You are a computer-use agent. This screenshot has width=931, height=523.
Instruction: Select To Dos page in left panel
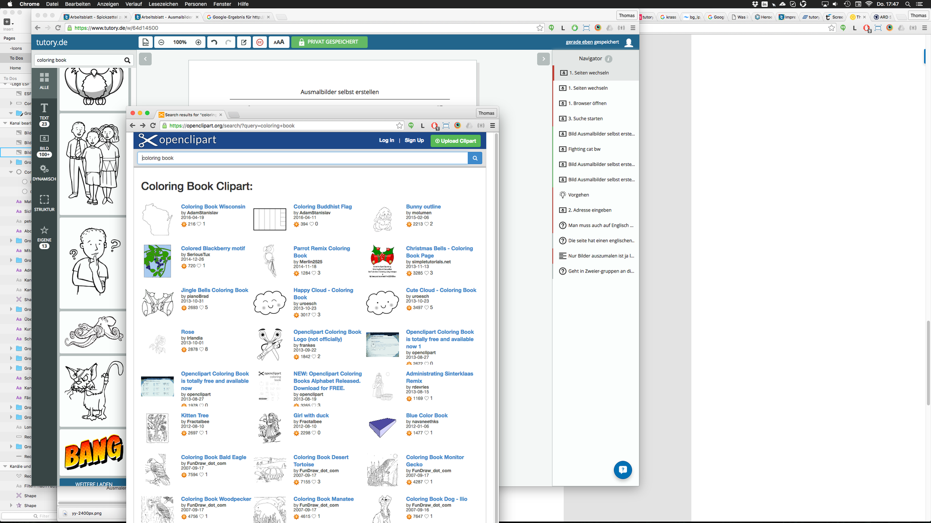pos(16,58)
